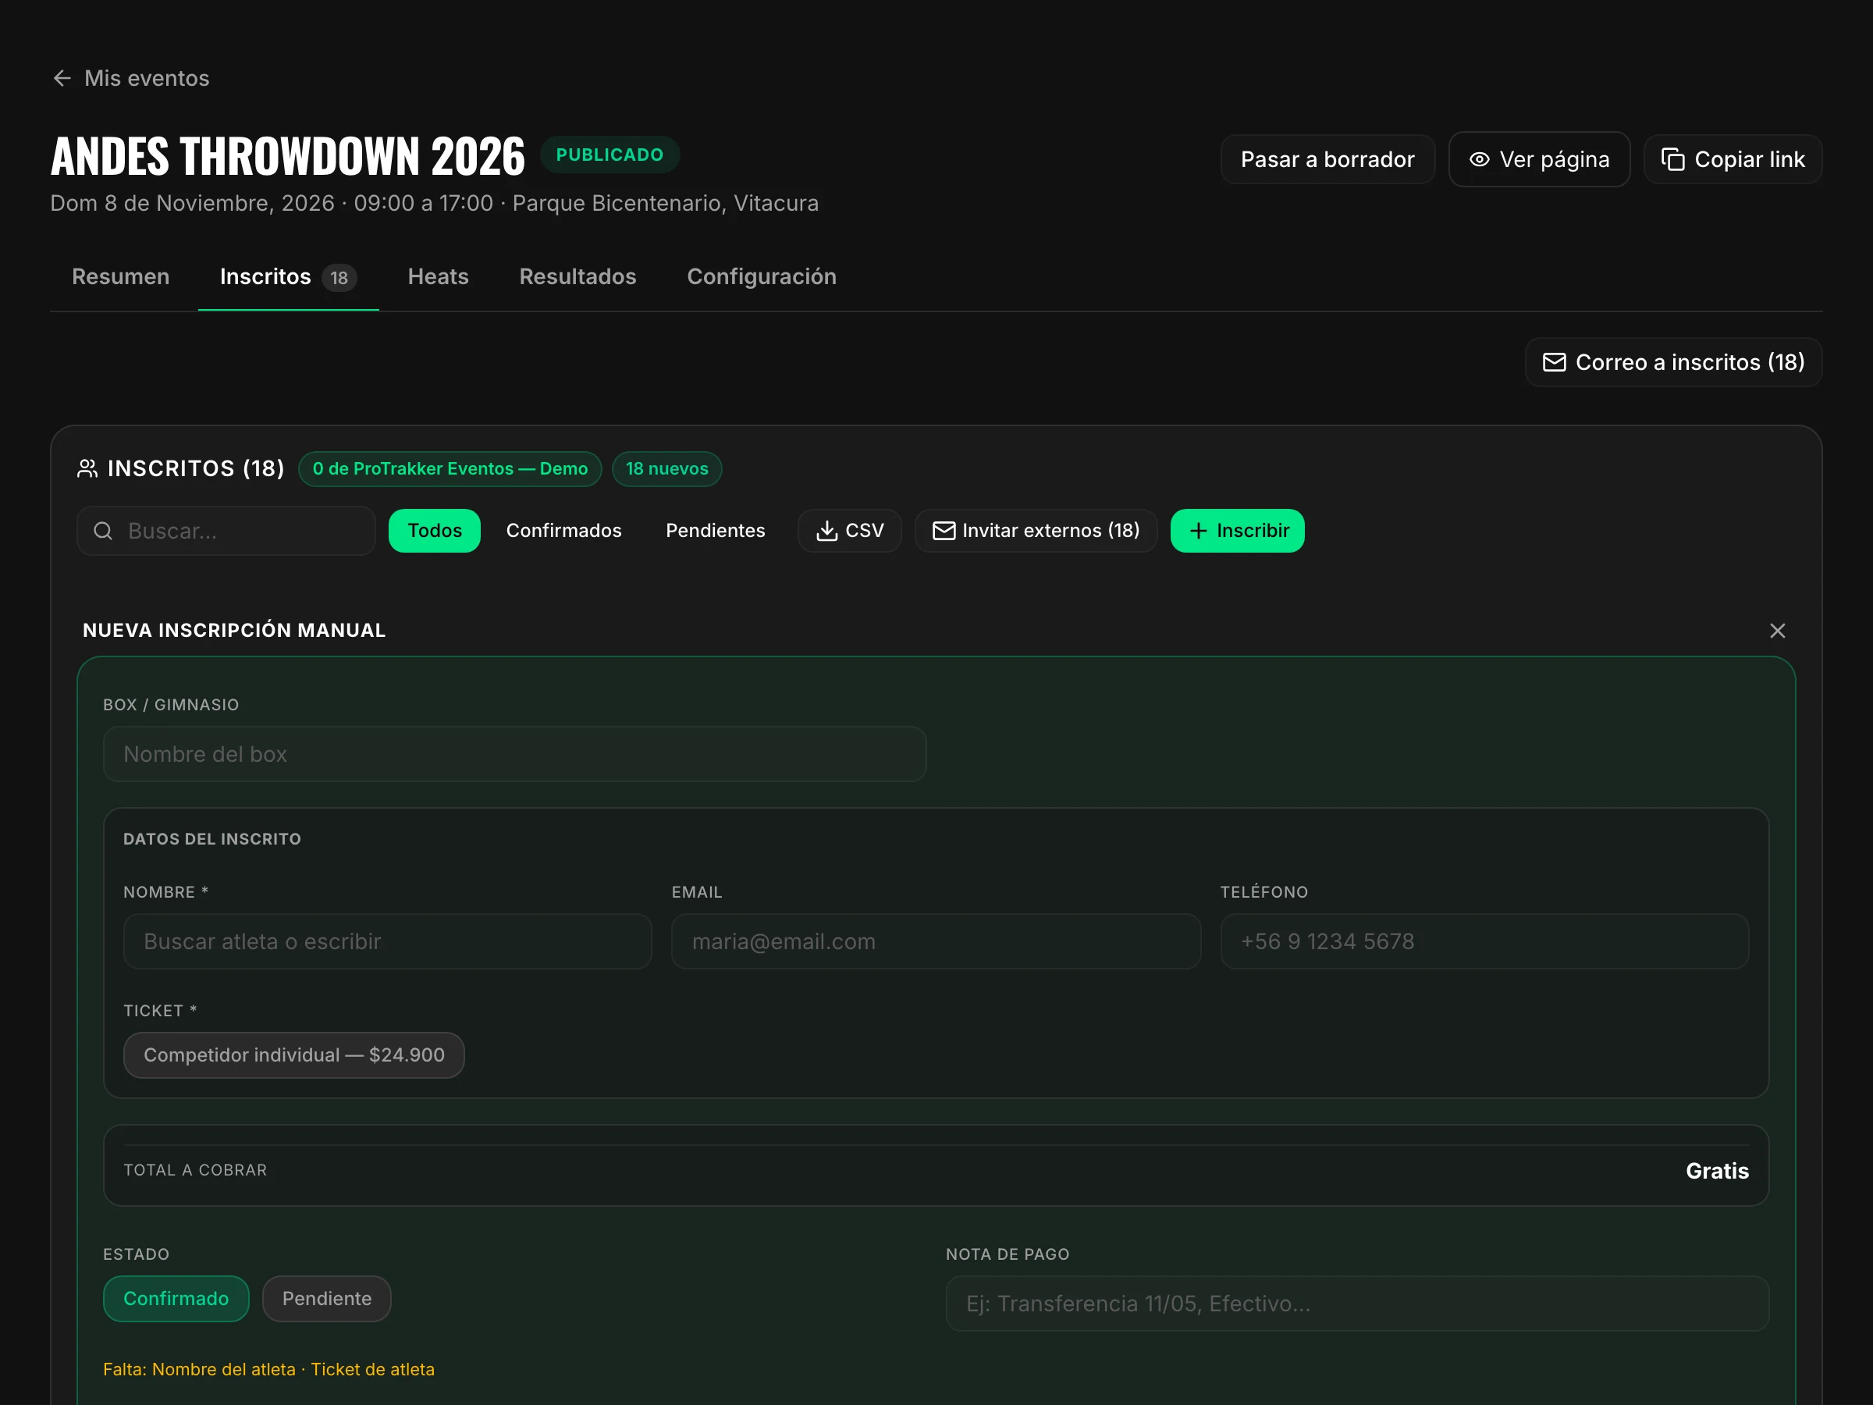Open the Inscritos tab
1873x1405 pixels.
288,277
